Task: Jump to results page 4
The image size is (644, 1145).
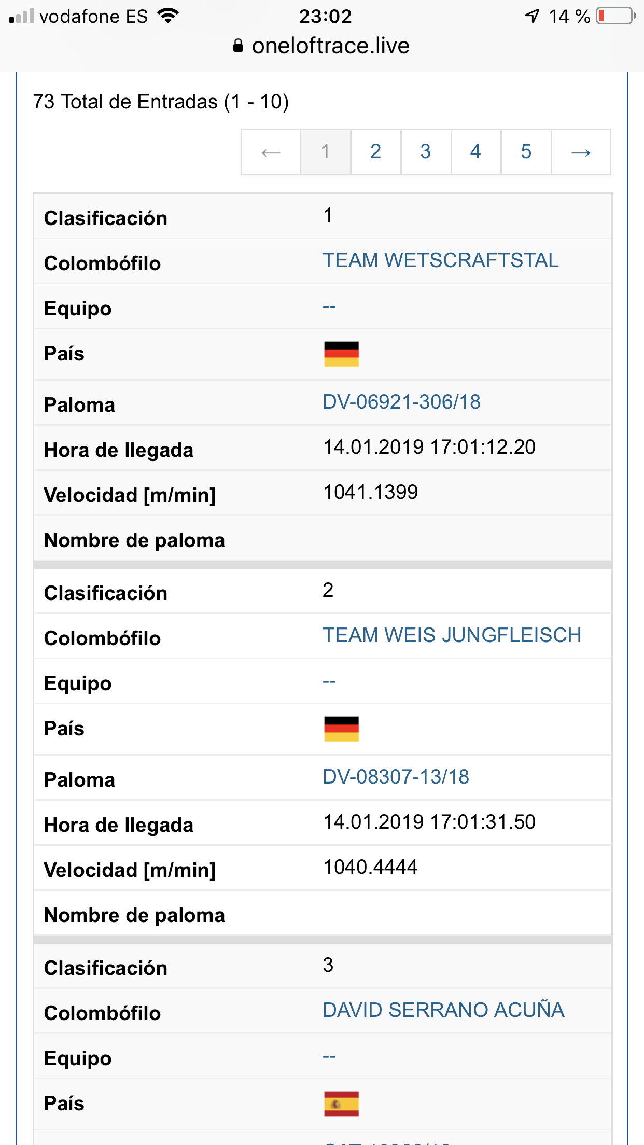Action: (475, 152)
